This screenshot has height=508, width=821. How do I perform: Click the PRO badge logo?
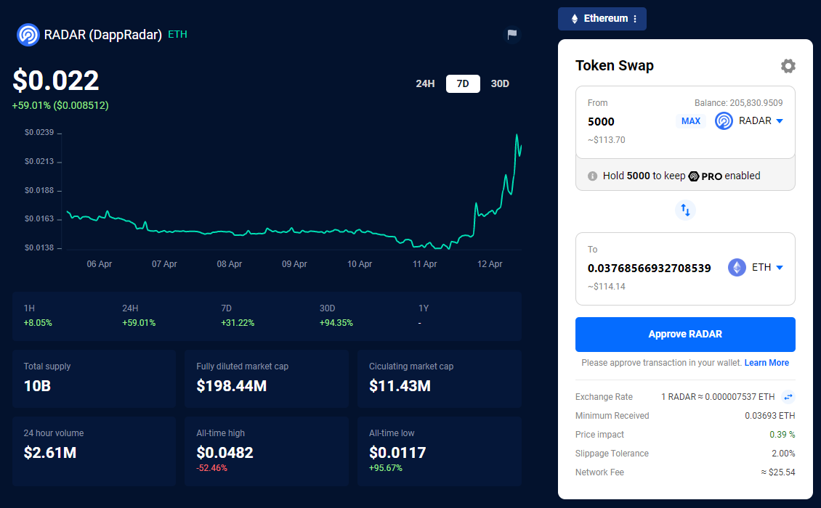[x=705, y=176]
